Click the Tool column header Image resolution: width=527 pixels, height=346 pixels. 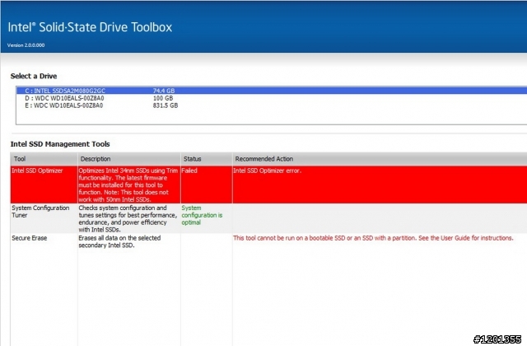pyautogui.click(x=44, y=159)
